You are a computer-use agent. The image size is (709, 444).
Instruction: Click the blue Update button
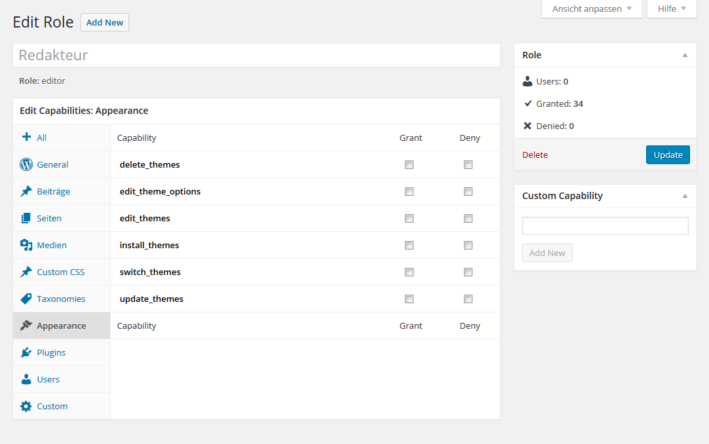[x=668, y=155]
